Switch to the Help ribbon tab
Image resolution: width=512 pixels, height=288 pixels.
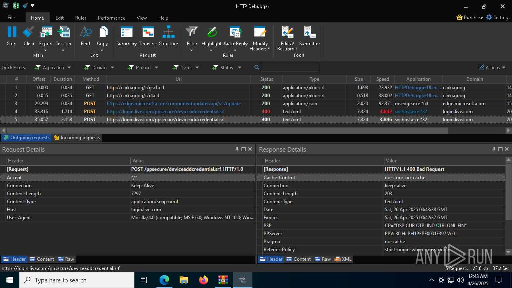(x=163, y=18)
